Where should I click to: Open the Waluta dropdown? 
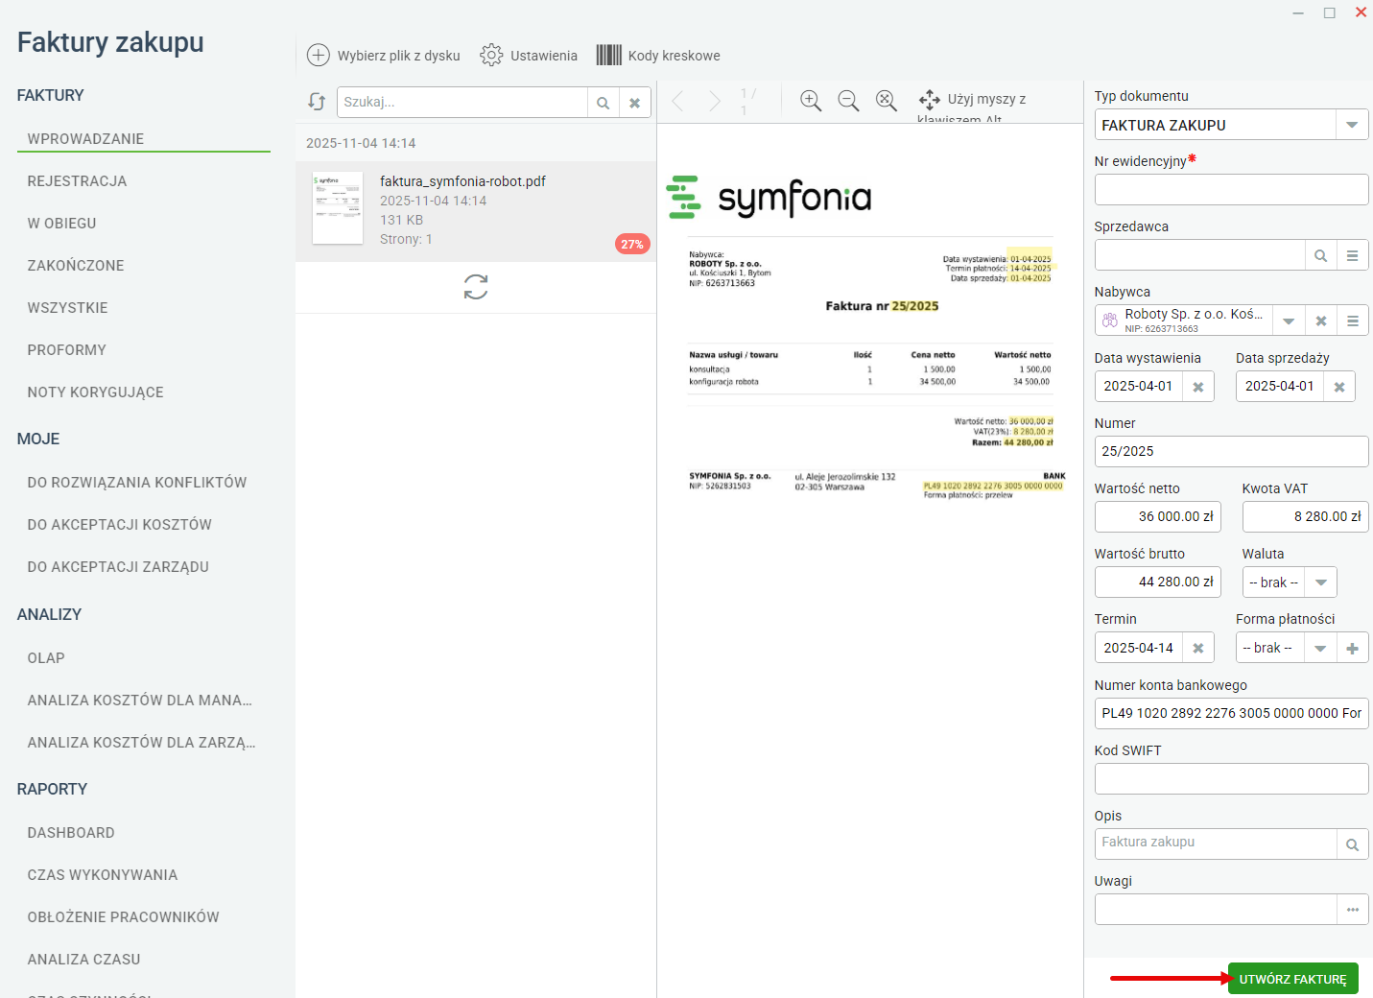(x=1321, y=582)
